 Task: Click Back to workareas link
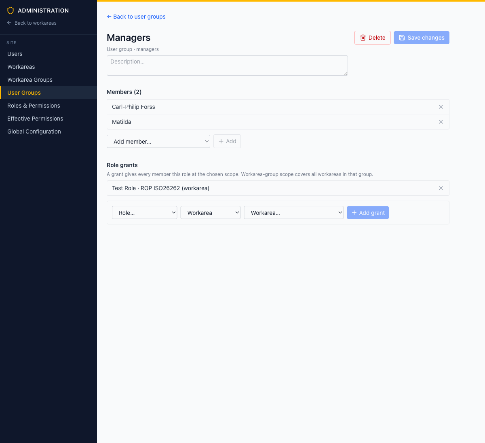32,23
